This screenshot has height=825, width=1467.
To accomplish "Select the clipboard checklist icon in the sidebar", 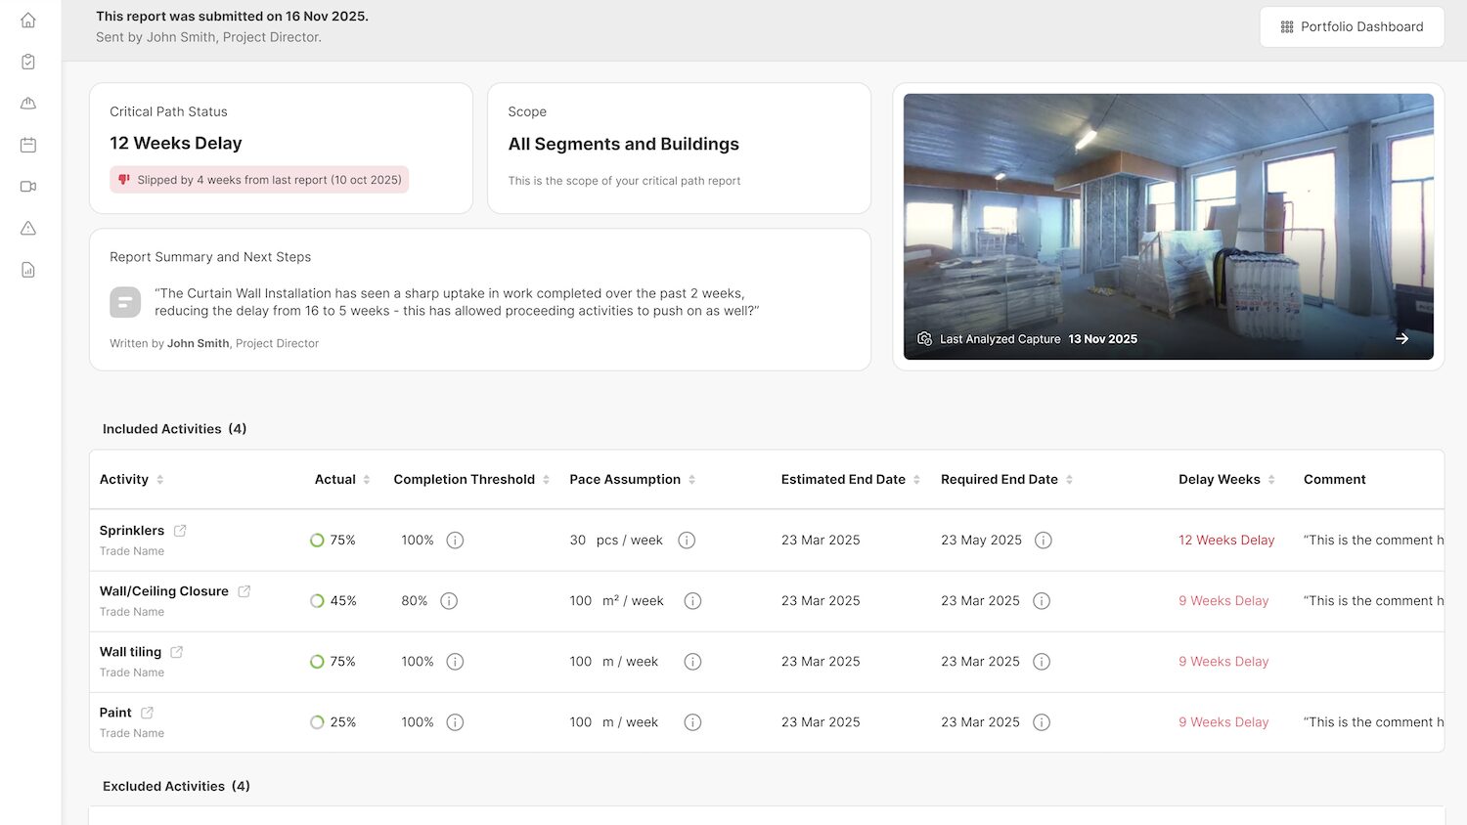I will (x=28, y=61).
